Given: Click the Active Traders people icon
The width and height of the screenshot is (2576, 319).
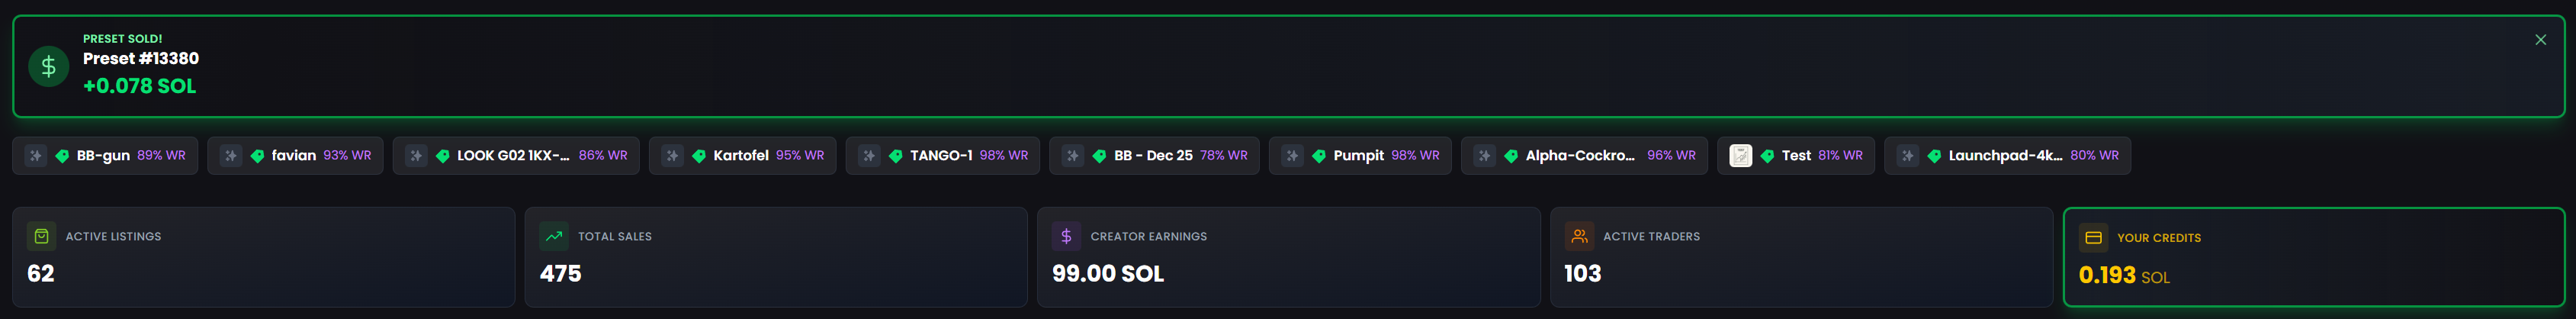Looking at the screenshot, I should click(x=1579, y=236).
